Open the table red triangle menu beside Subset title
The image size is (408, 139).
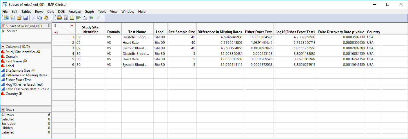point(3,26)
